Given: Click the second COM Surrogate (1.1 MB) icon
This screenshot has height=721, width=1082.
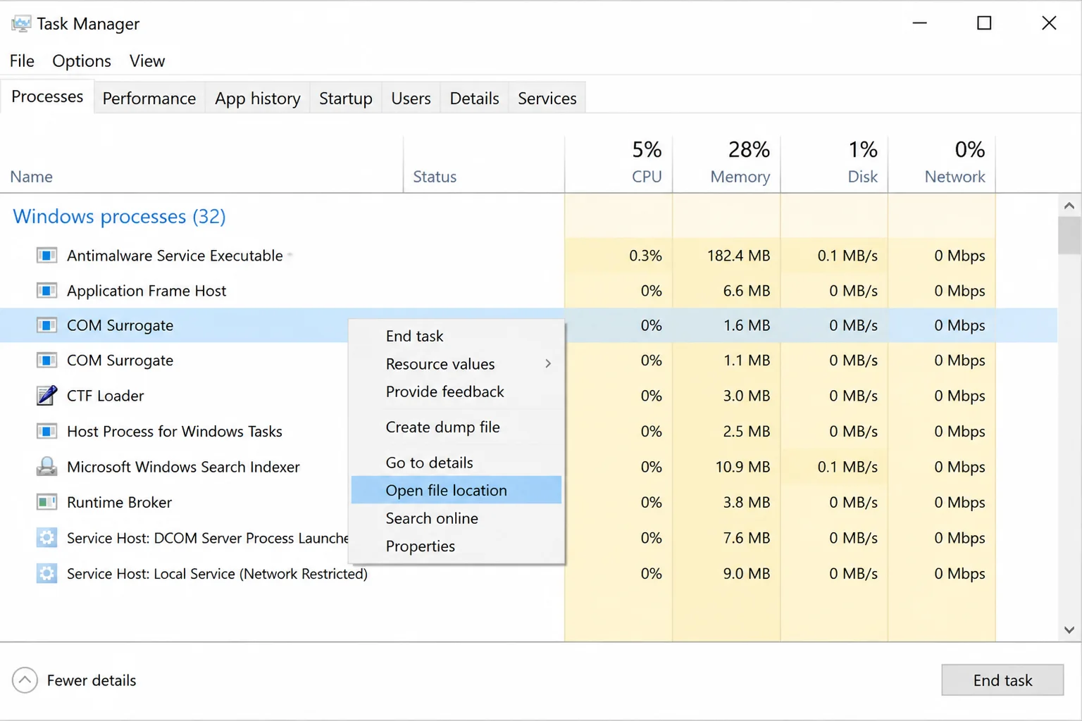Looking at the screenshot, I should click(x=46, y=360).
